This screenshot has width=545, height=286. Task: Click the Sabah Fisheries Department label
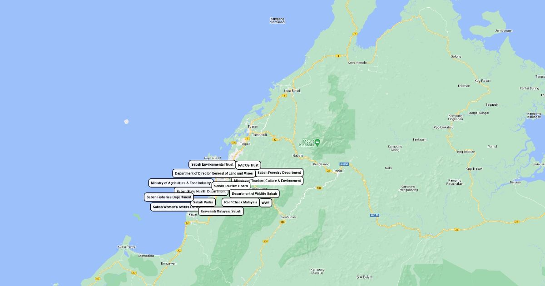(168, 197)
